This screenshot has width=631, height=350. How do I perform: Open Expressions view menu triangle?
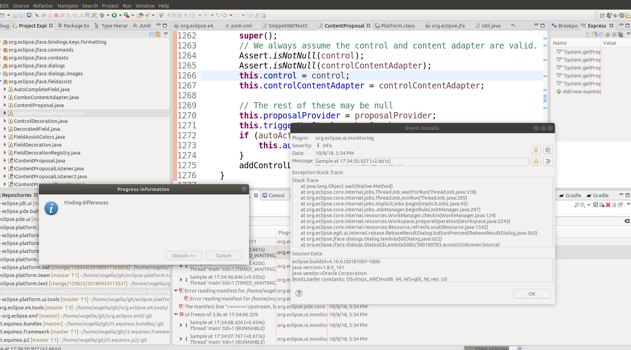point(629,34)
